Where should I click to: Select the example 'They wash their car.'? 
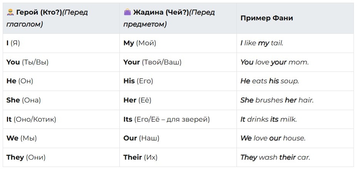coord(275,157)
